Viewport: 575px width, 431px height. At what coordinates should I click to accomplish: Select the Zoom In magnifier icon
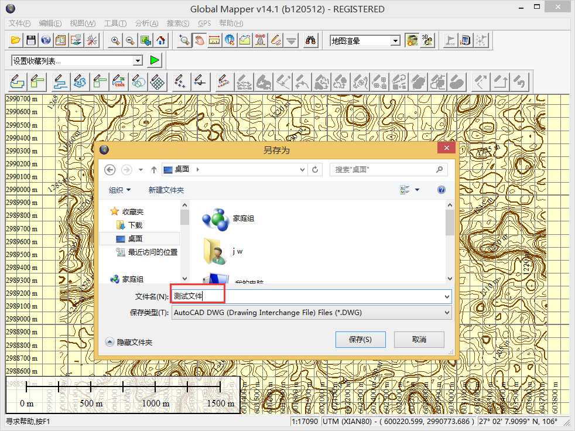coord(115,40)
